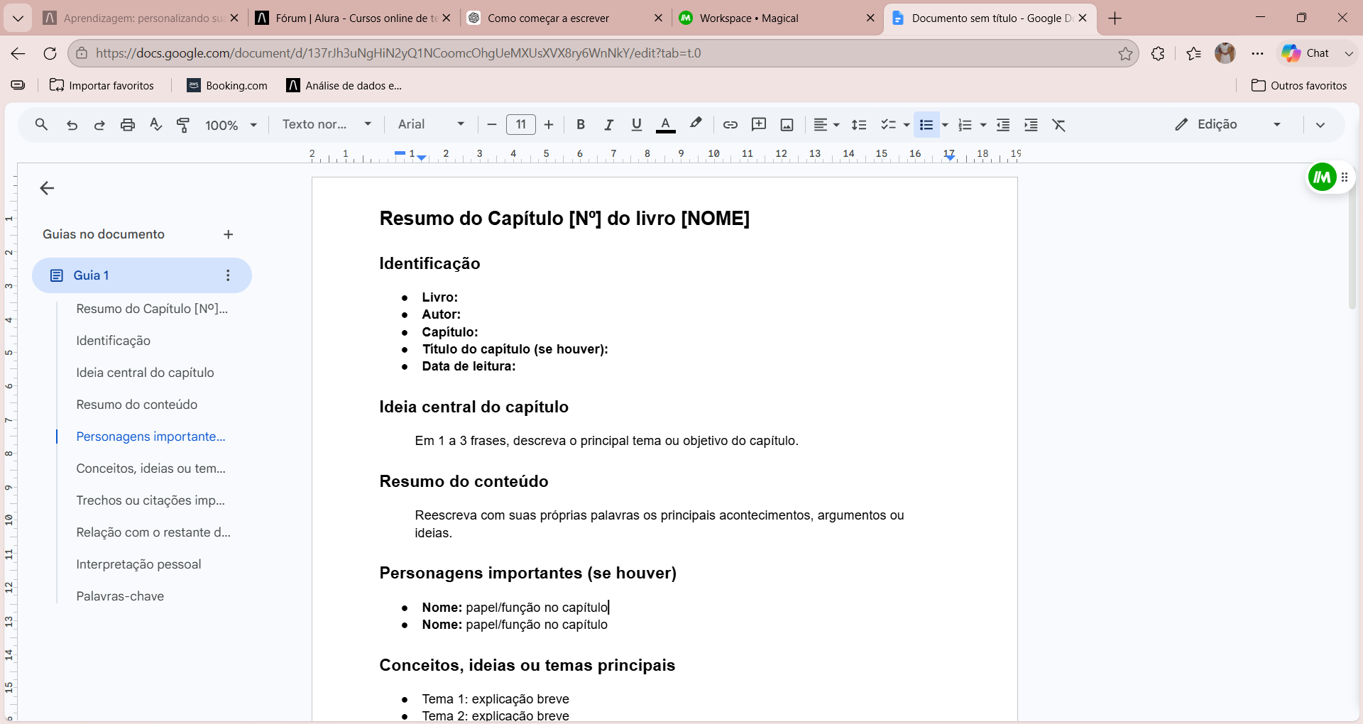Viewport: 1363px width, 724px height.
Task: Open the paragraph style dropdown
Action: click(x=327, y=125)
